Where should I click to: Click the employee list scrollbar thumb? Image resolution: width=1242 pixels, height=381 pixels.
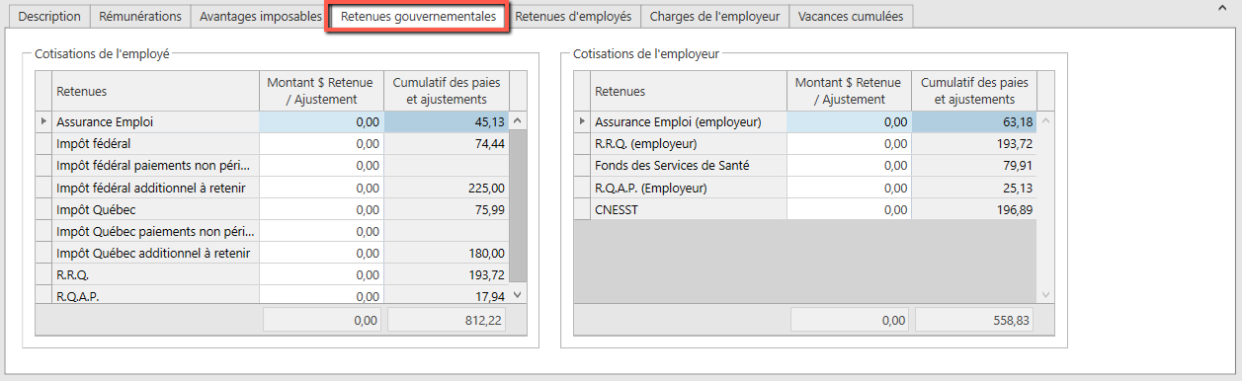pos(518,206)
